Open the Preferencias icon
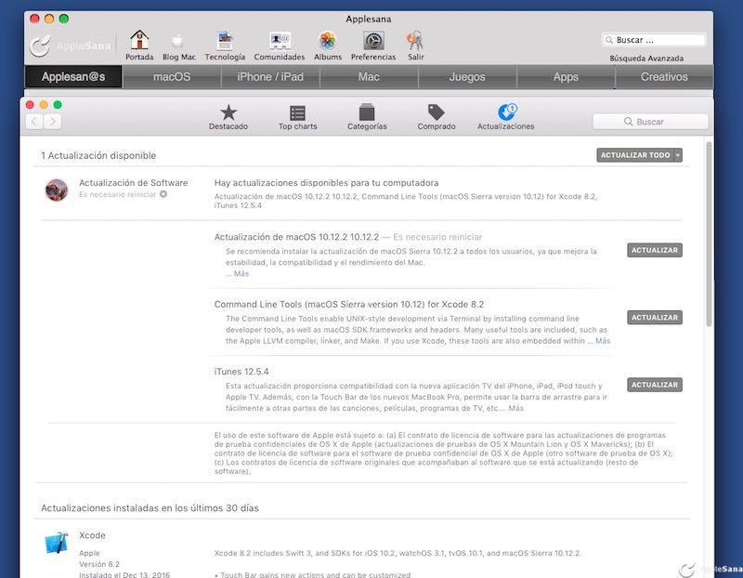This screenshot has width=743, height=578. coord(373,41)
